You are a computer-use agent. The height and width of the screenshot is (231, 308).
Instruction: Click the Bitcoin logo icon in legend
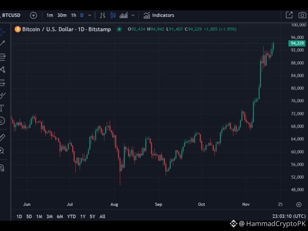point(18,29)
